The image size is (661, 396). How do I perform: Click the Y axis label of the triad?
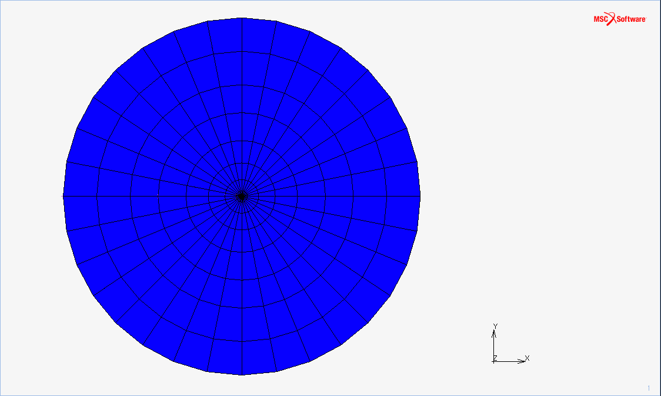[x=495, y=327]
